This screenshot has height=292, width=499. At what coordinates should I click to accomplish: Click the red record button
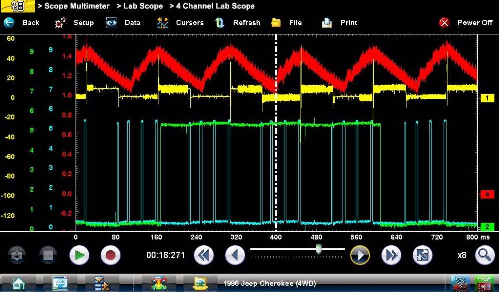[110, 255]
